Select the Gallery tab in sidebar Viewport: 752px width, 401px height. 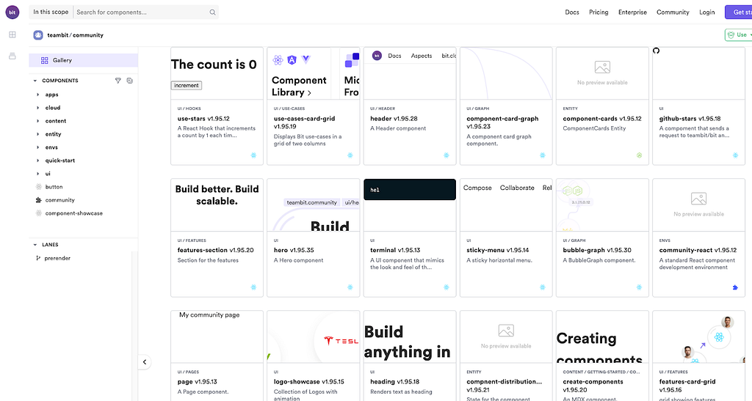coord(84,60)
